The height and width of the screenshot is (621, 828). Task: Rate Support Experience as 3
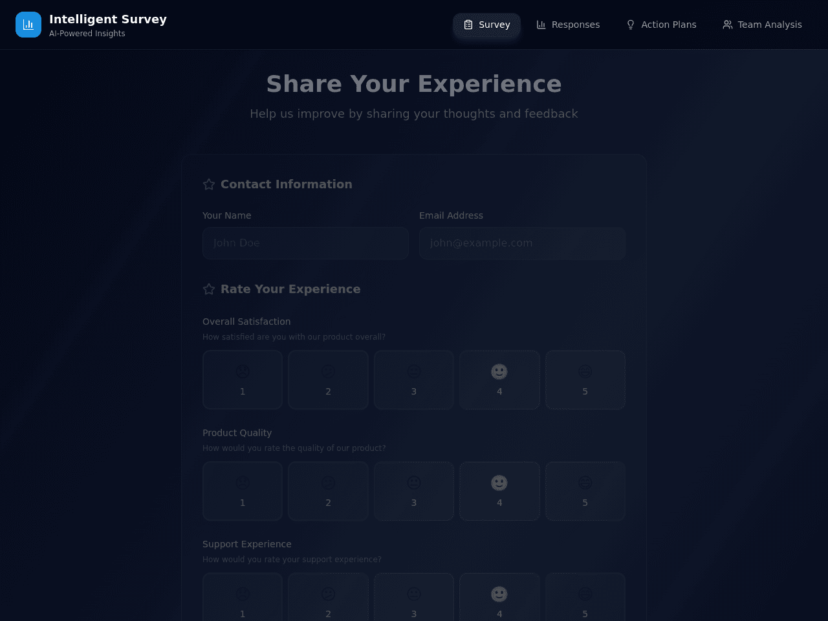(414, 597)
